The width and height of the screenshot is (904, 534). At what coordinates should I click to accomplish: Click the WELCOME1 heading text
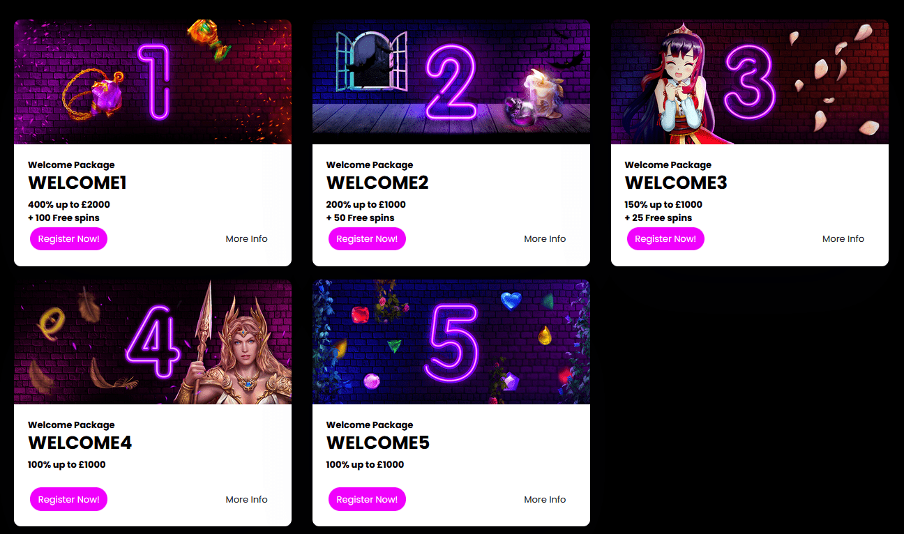[77, 183]
